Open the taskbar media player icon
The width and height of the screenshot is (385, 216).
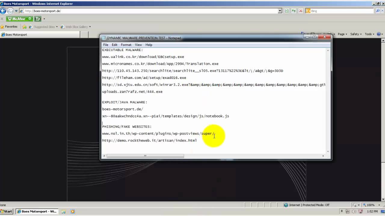72,211
